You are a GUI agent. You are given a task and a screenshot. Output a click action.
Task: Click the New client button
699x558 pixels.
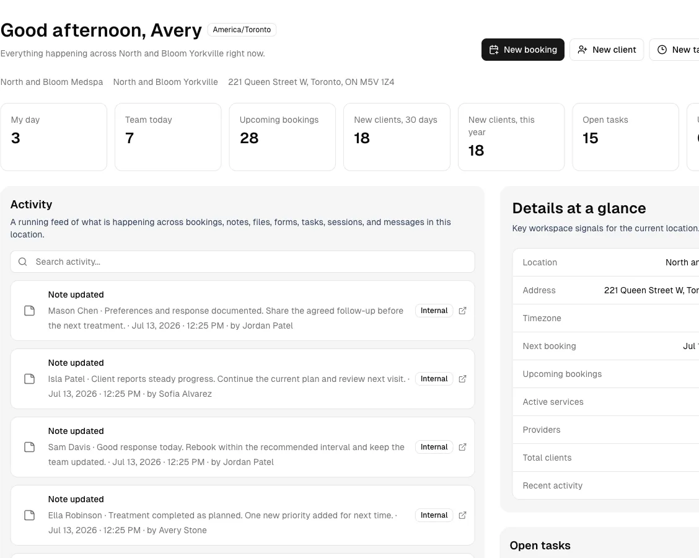[x=607, y=50]
